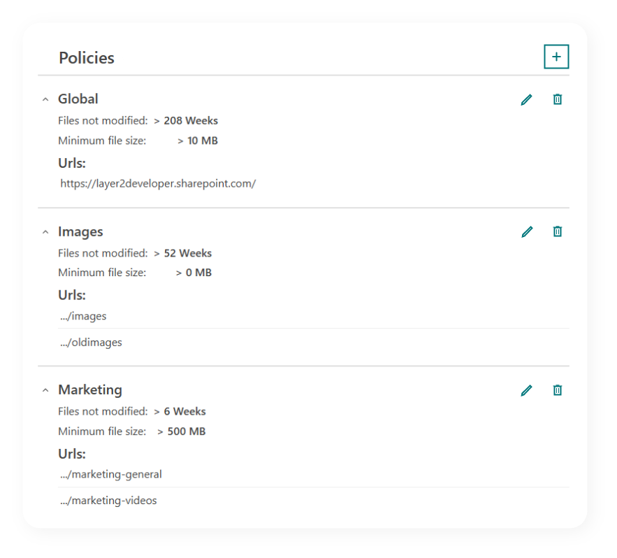Collapse the Marketing policy section
The image size is (617, 558).
tap(45, 389)
